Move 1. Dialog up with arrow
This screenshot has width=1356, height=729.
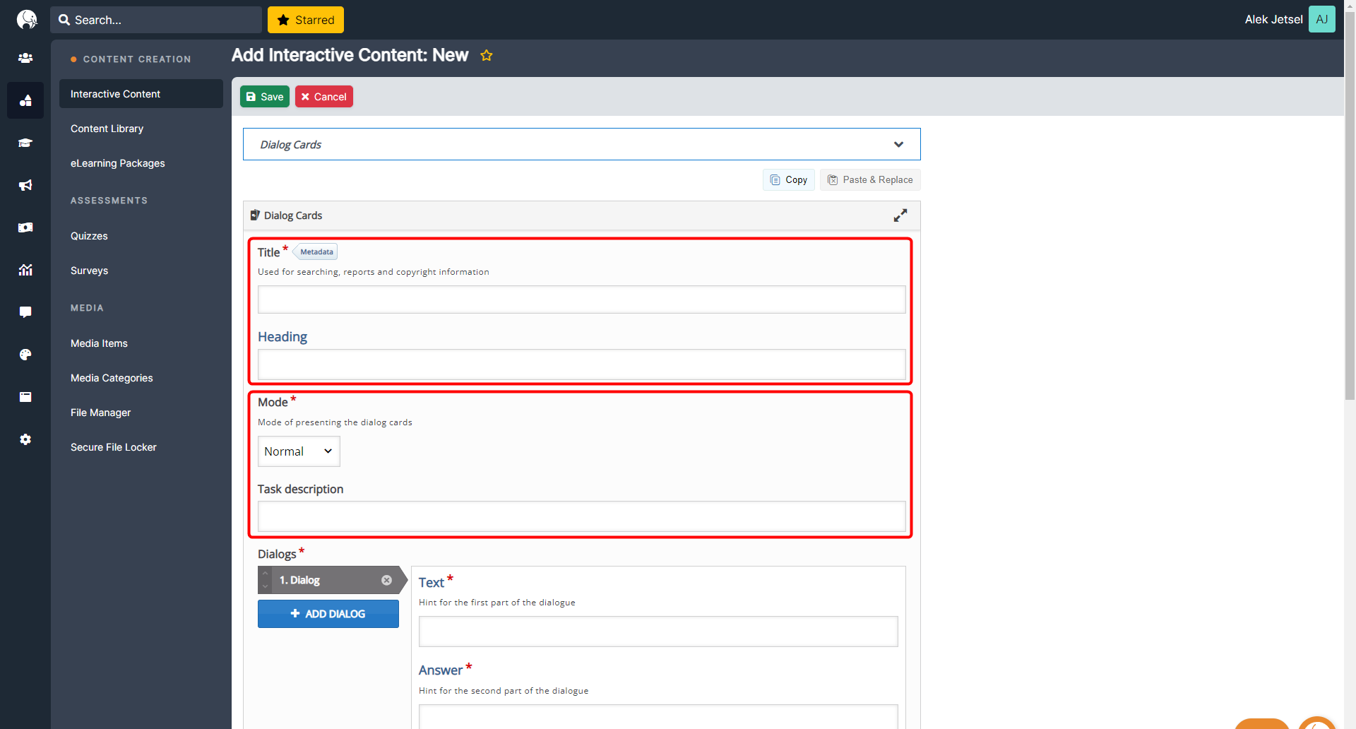click(x=266, y=574)
